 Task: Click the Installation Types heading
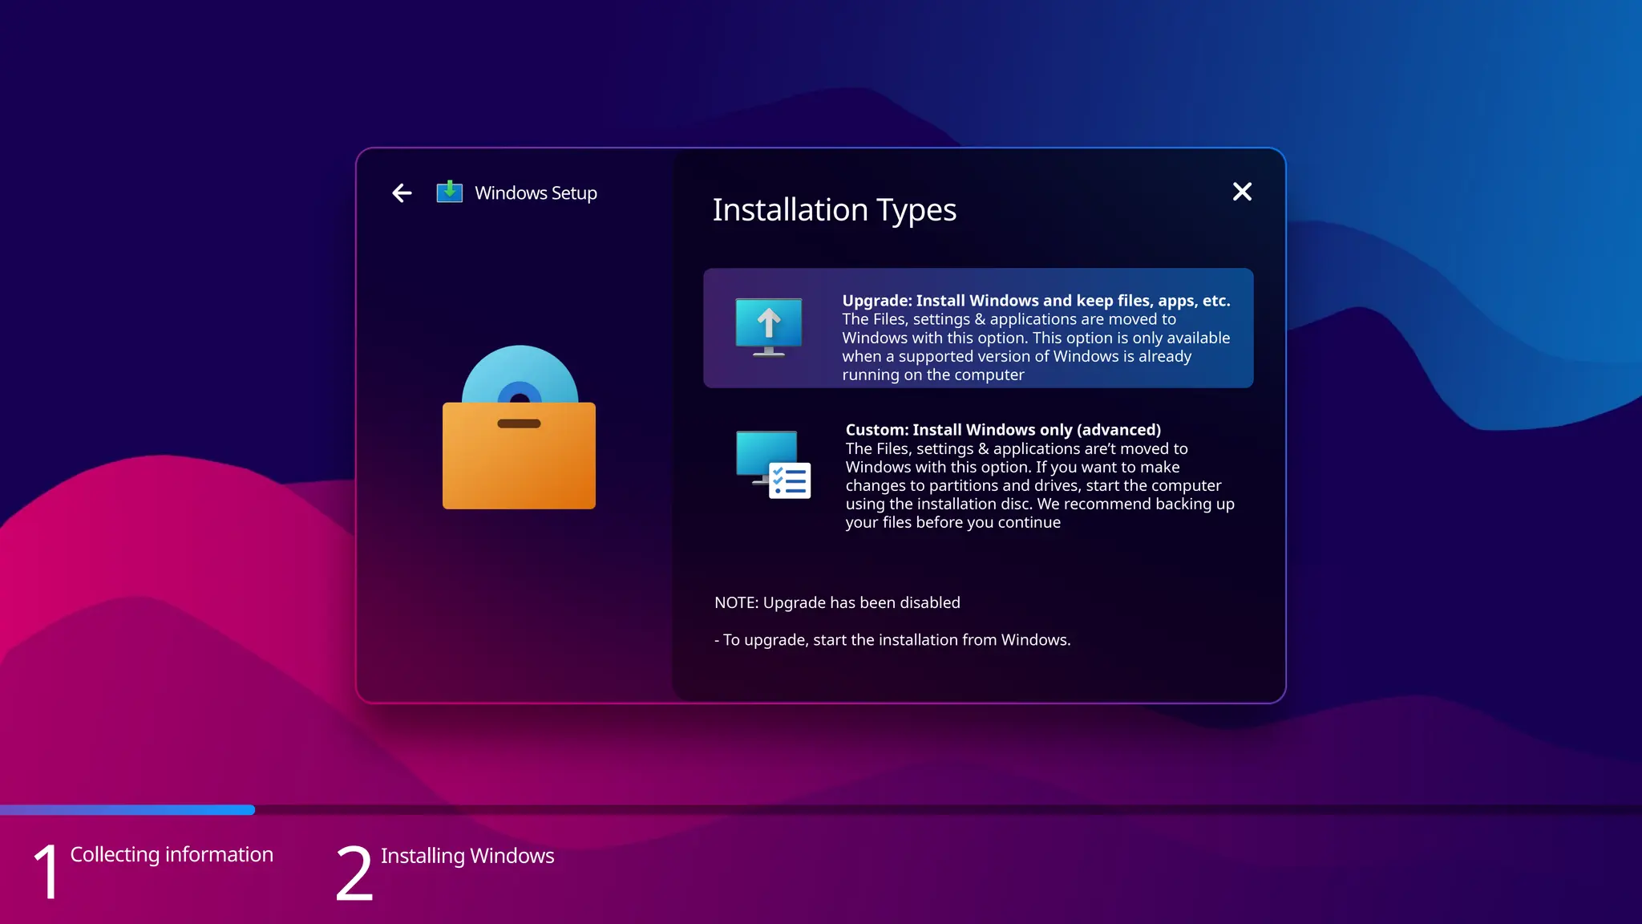coord(834,209)
